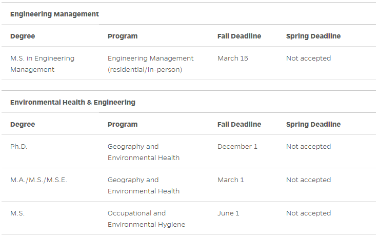Click Occupational and Environmental Hygiene program
The width and height of the screenshot is (378, 237).
pos(146,219)
